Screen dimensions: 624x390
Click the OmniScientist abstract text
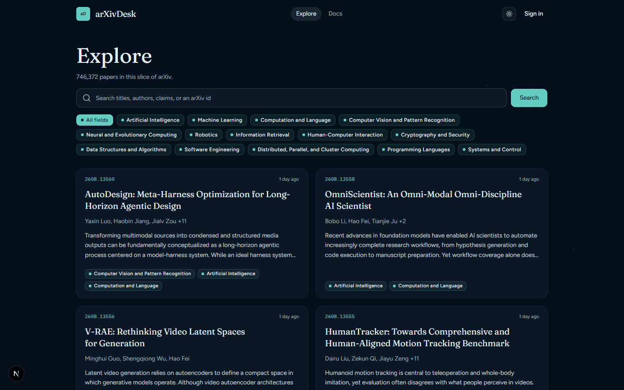point(432,245)
